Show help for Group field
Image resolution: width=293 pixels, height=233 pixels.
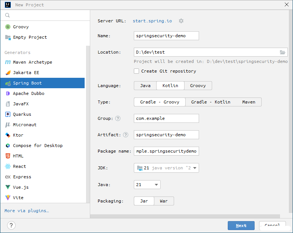coord(118,118)
